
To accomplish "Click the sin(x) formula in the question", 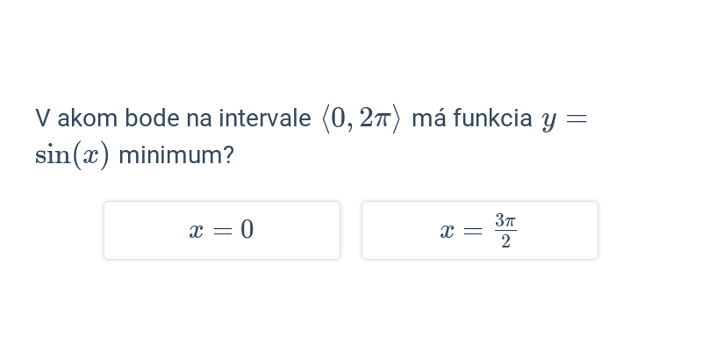I will point(72,155).
